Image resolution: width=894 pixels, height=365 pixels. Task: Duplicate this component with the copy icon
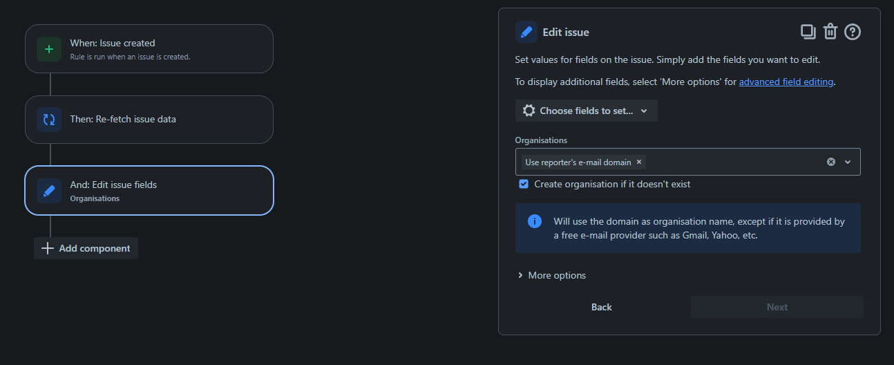pos(808,31)
